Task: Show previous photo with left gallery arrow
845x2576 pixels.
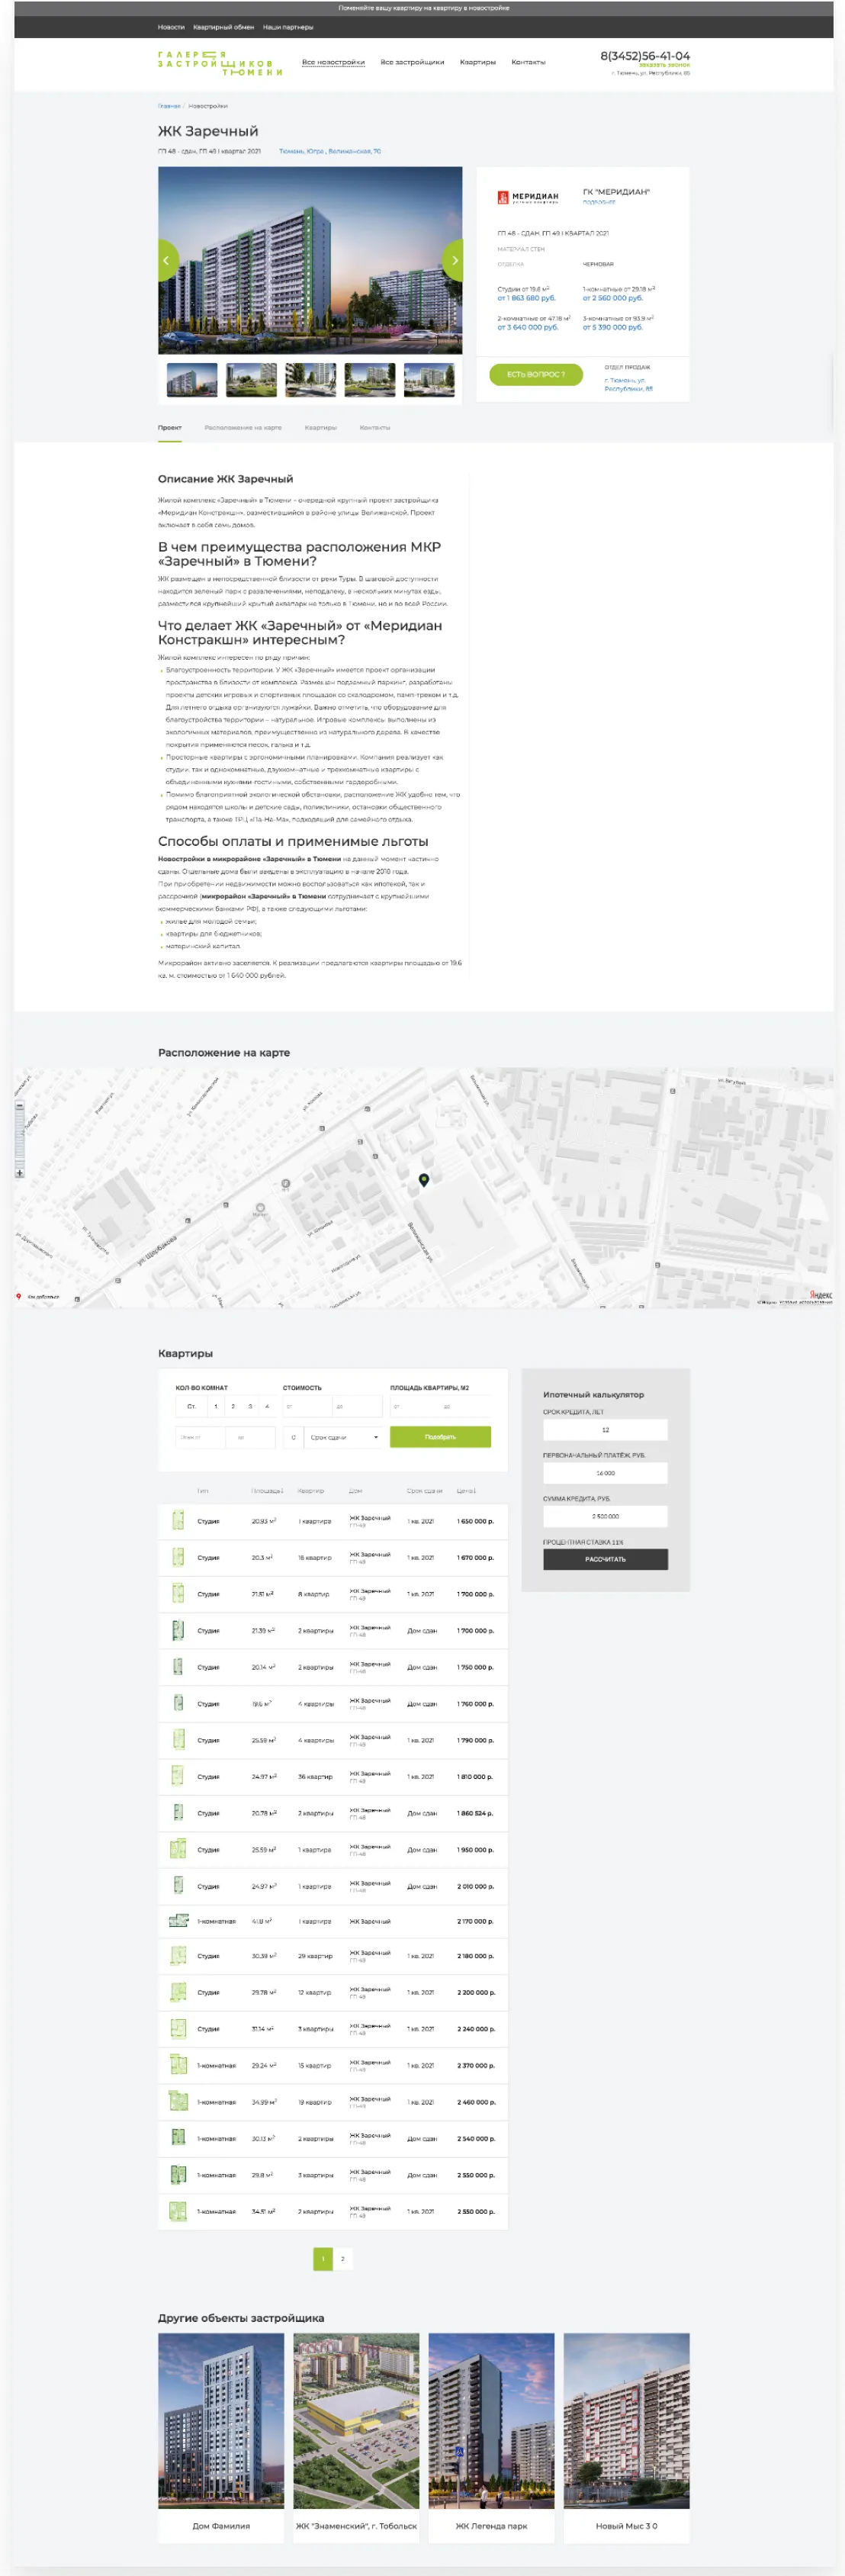Action: pos(167,260)
